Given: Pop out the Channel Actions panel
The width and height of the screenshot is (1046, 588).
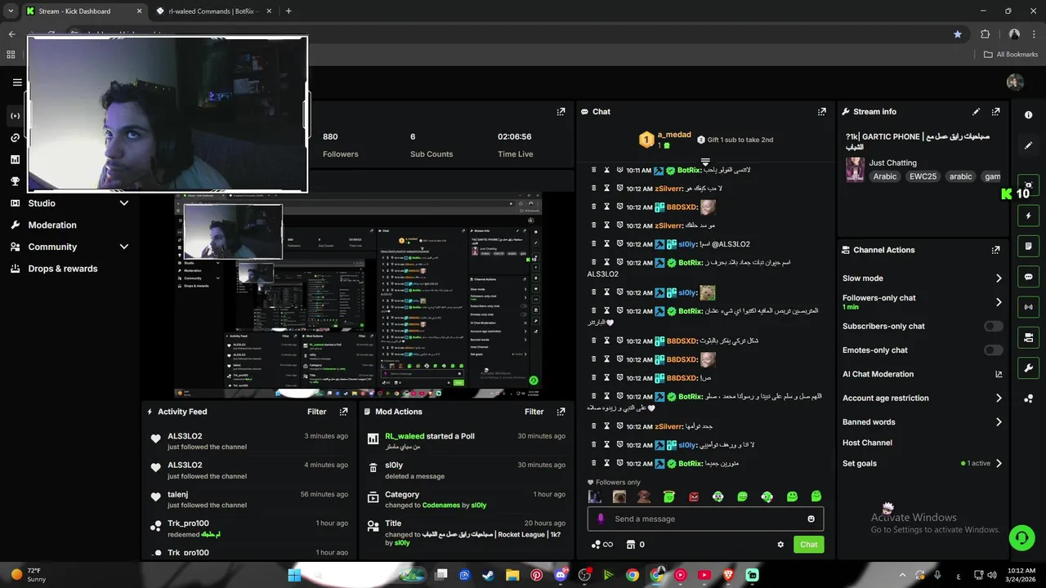Looking at the screenshot, I should 995,250.
